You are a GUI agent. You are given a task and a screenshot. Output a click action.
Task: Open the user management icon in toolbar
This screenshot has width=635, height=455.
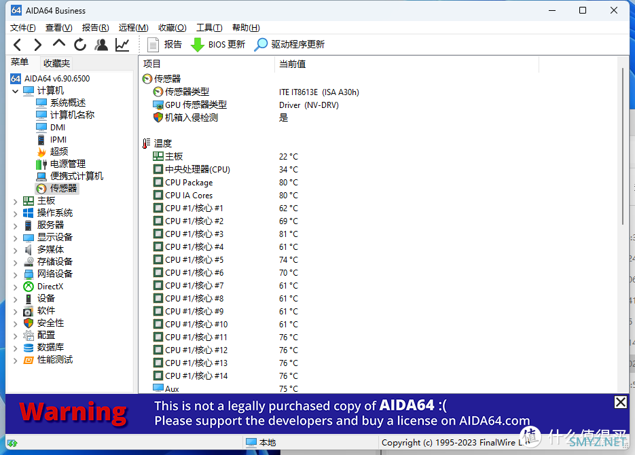coord(101,45)
